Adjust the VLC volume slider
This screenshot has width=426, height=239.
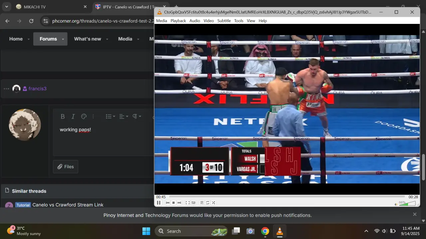pyautogui.click(x=408, y=203)
